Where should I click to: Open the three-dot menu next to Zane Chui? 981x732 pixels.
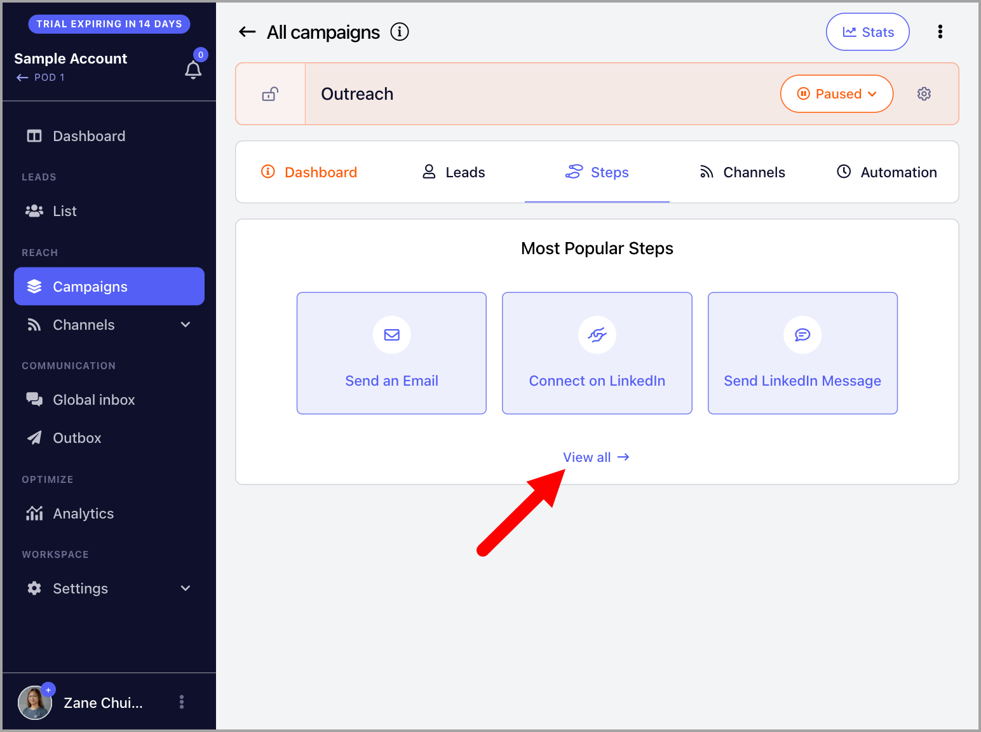182,702
